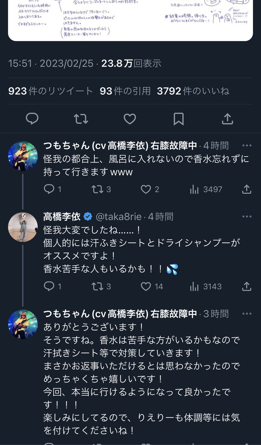Like the main tweet
The height and width of the screenshot is (445, 261).
[x=130, y=119]
